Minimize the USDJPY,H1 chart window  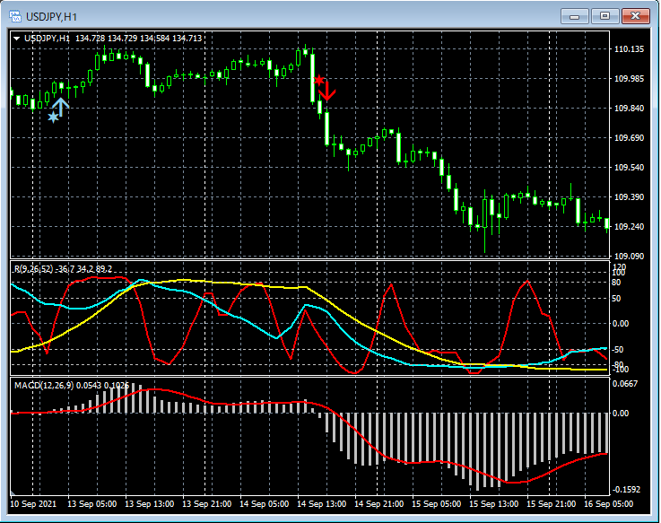tap(574, 16)
